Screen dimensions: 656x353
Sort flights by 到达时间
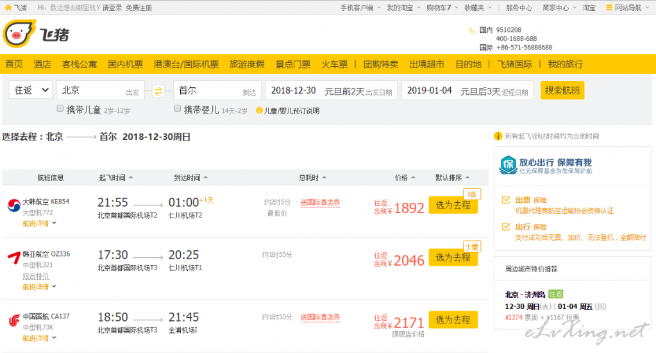[x=191, y=178]
